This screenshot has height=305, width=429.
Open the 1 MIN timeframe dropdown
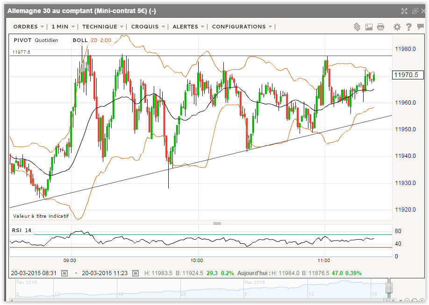tap(63, 27)
